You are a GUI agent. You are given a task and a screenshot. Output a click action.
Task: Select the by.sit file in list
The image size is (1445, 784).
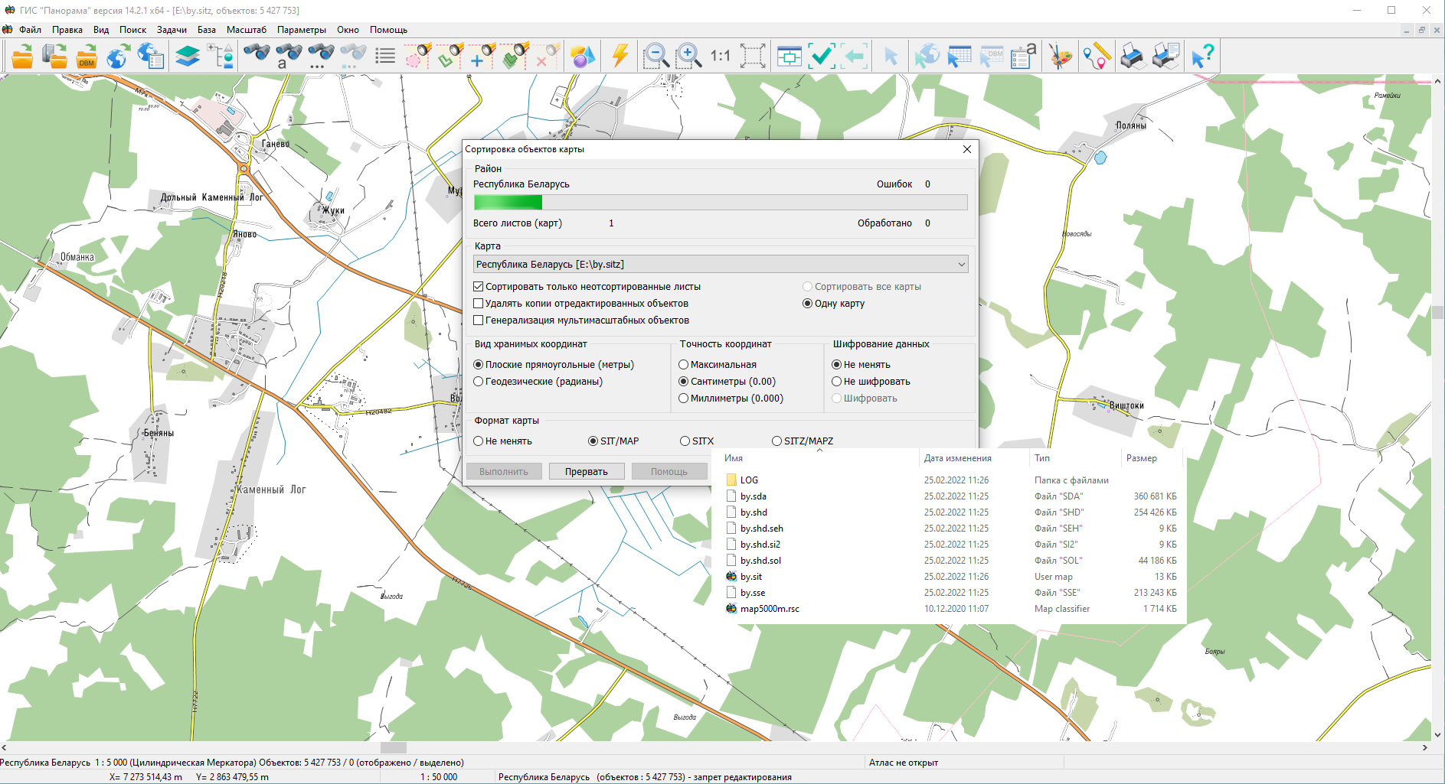(751, 577)
